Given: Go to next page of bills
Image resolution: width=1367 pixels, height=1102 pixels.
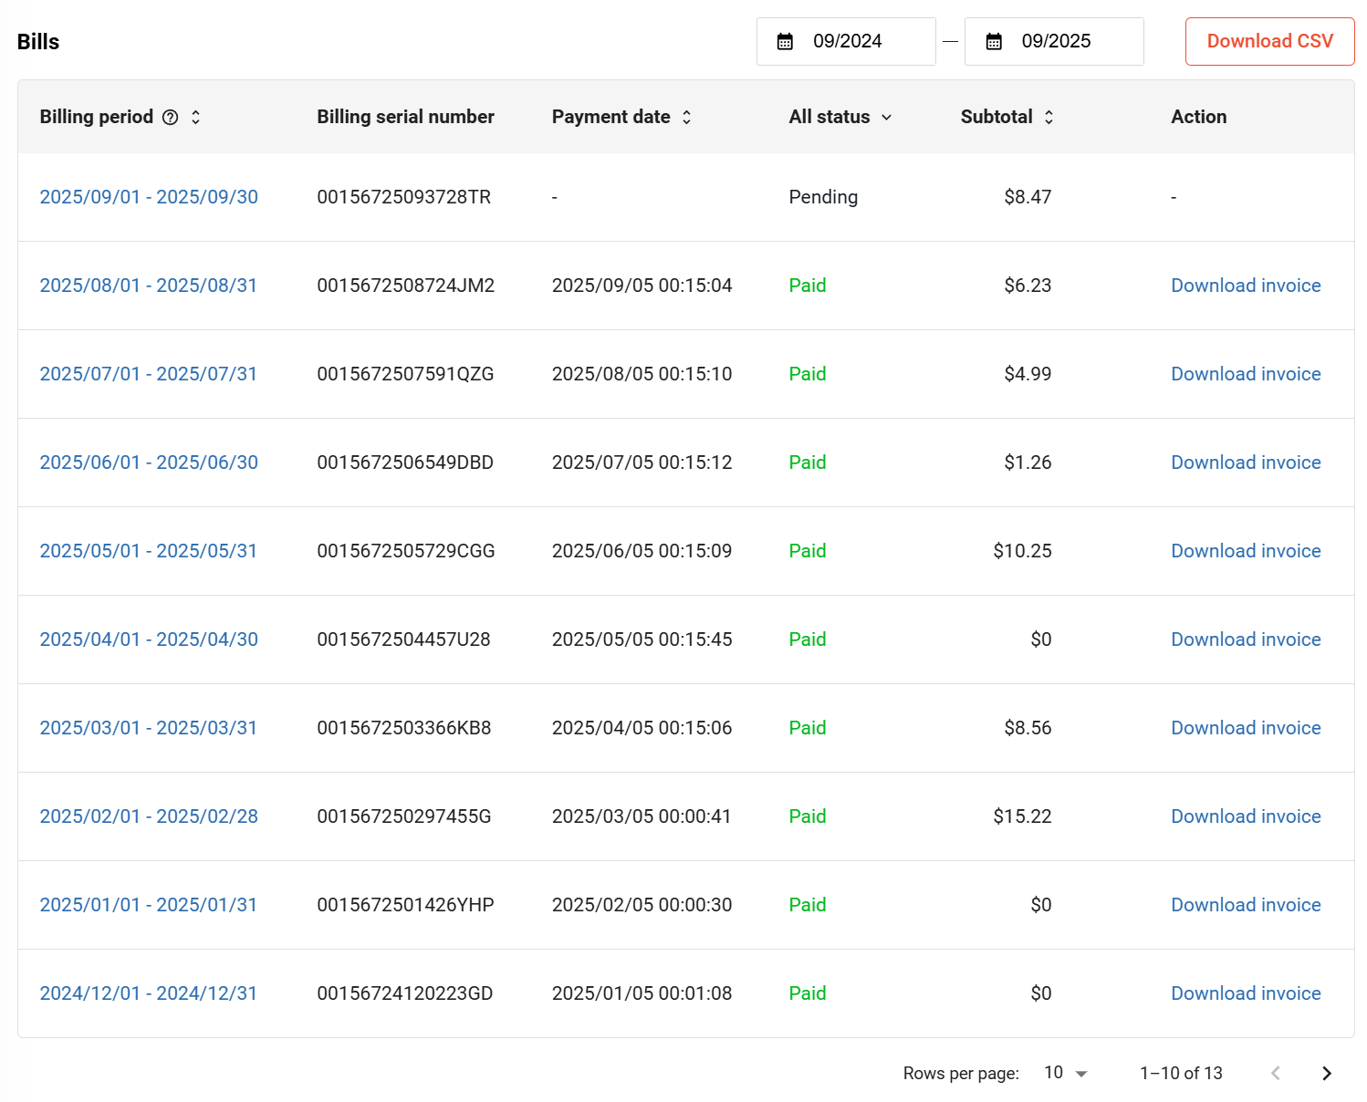Looking at the screenshot, I should [1326, 1073].
